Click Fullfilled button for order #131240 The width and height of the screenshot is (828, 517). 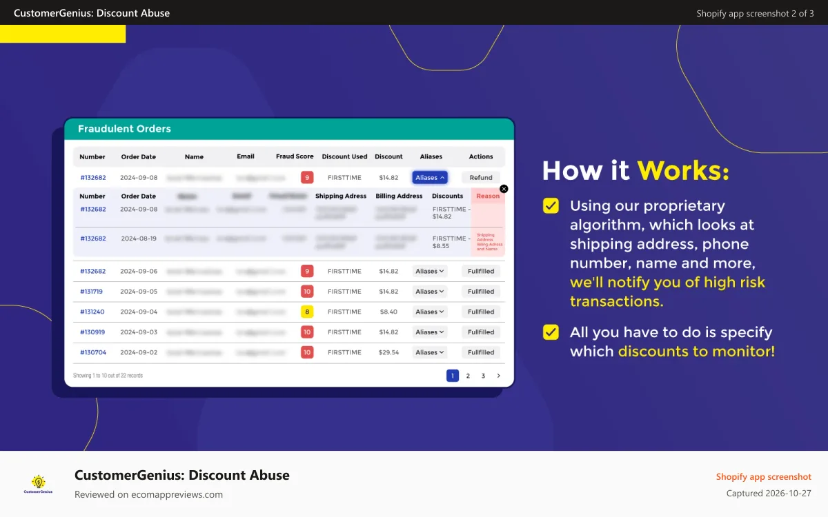click(x=481, y=312)
